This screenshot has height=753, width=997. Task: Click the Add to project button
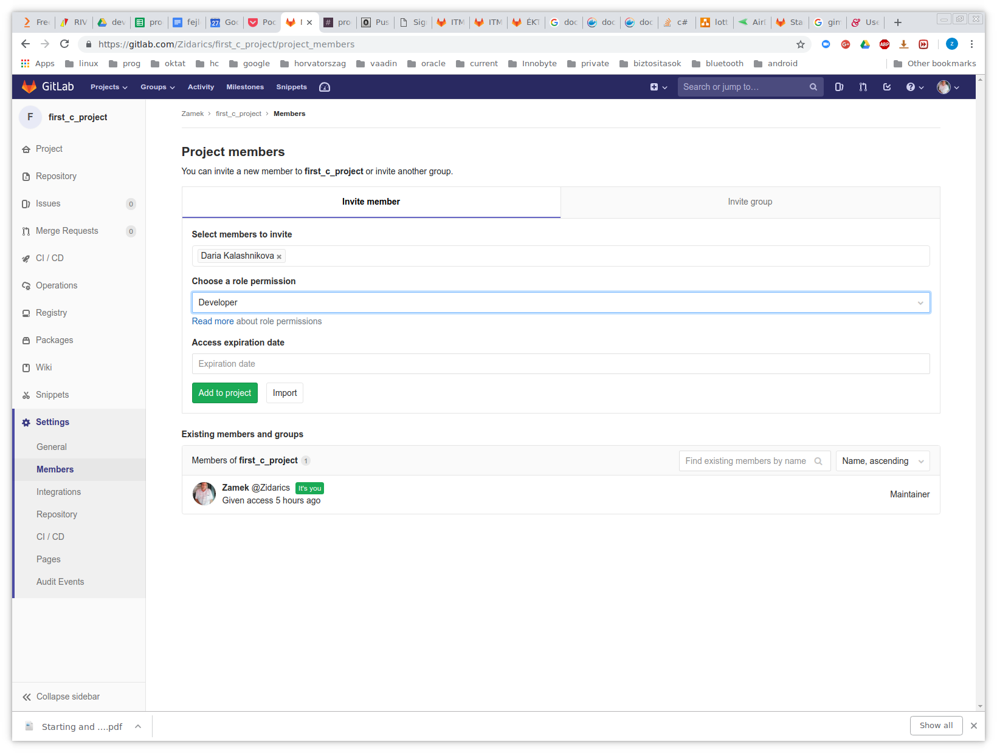[x=224, y=393]
